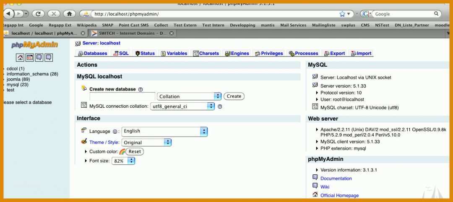
Task: Click the new database name input field
Action: 122,96
